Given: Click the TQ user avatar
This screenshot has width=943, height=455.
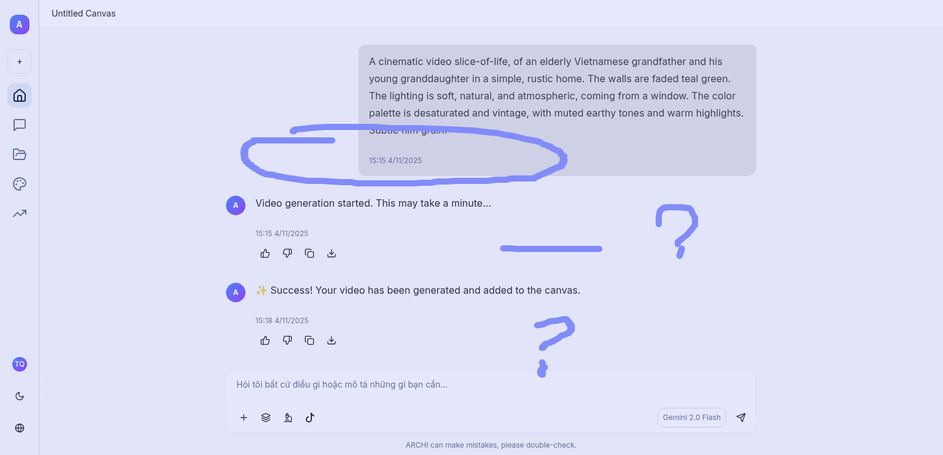Looking at the screenshot, I should tap(20, 364).
